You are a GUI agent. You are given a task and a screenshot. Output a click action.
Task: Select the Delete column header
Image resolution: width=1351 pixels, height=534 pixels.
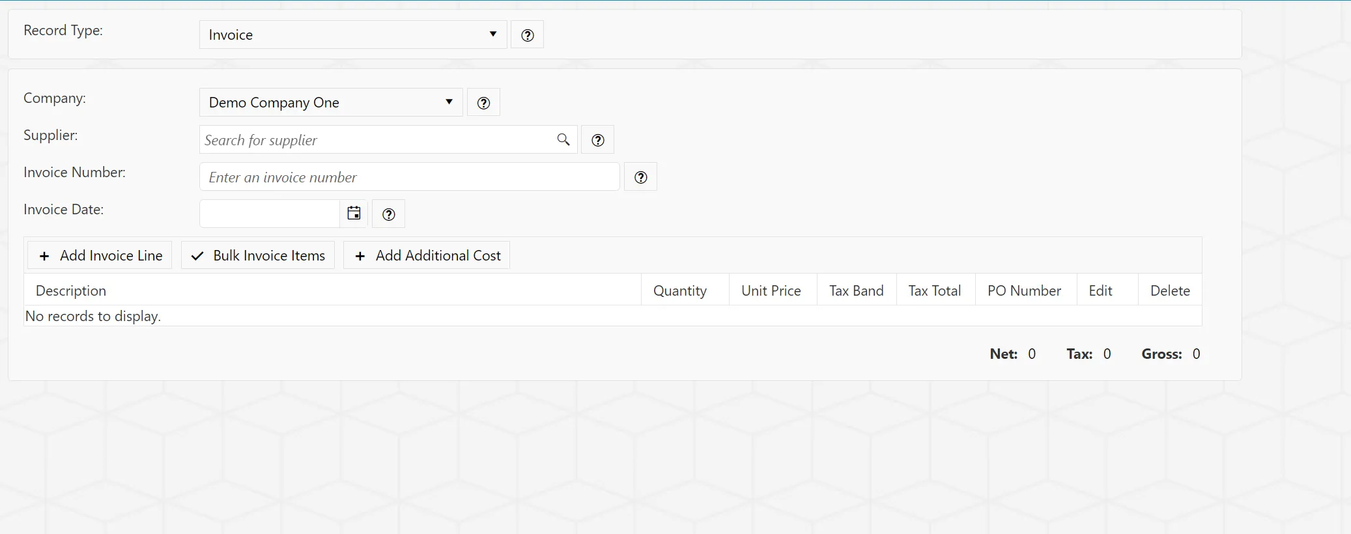point(1170,290)
